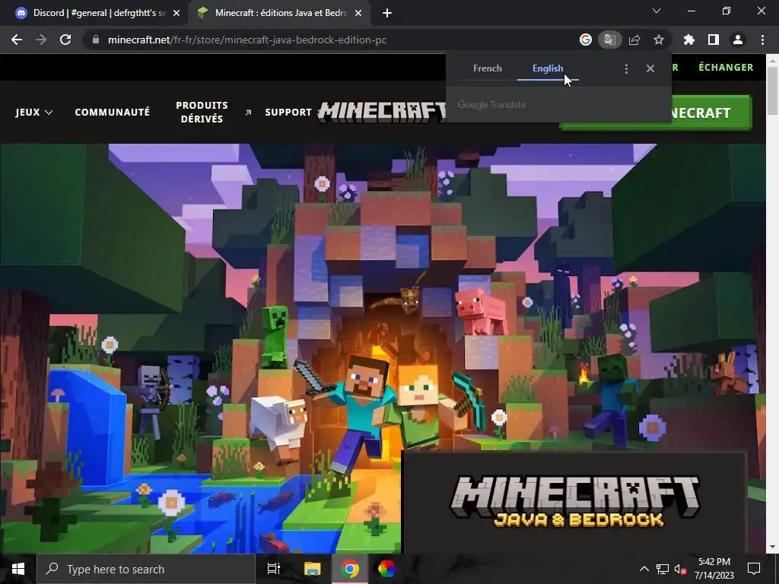The image size is (779, 584).
Task: Click the Minecraft Java & Bedrock logo
Action: click(575, 502)
